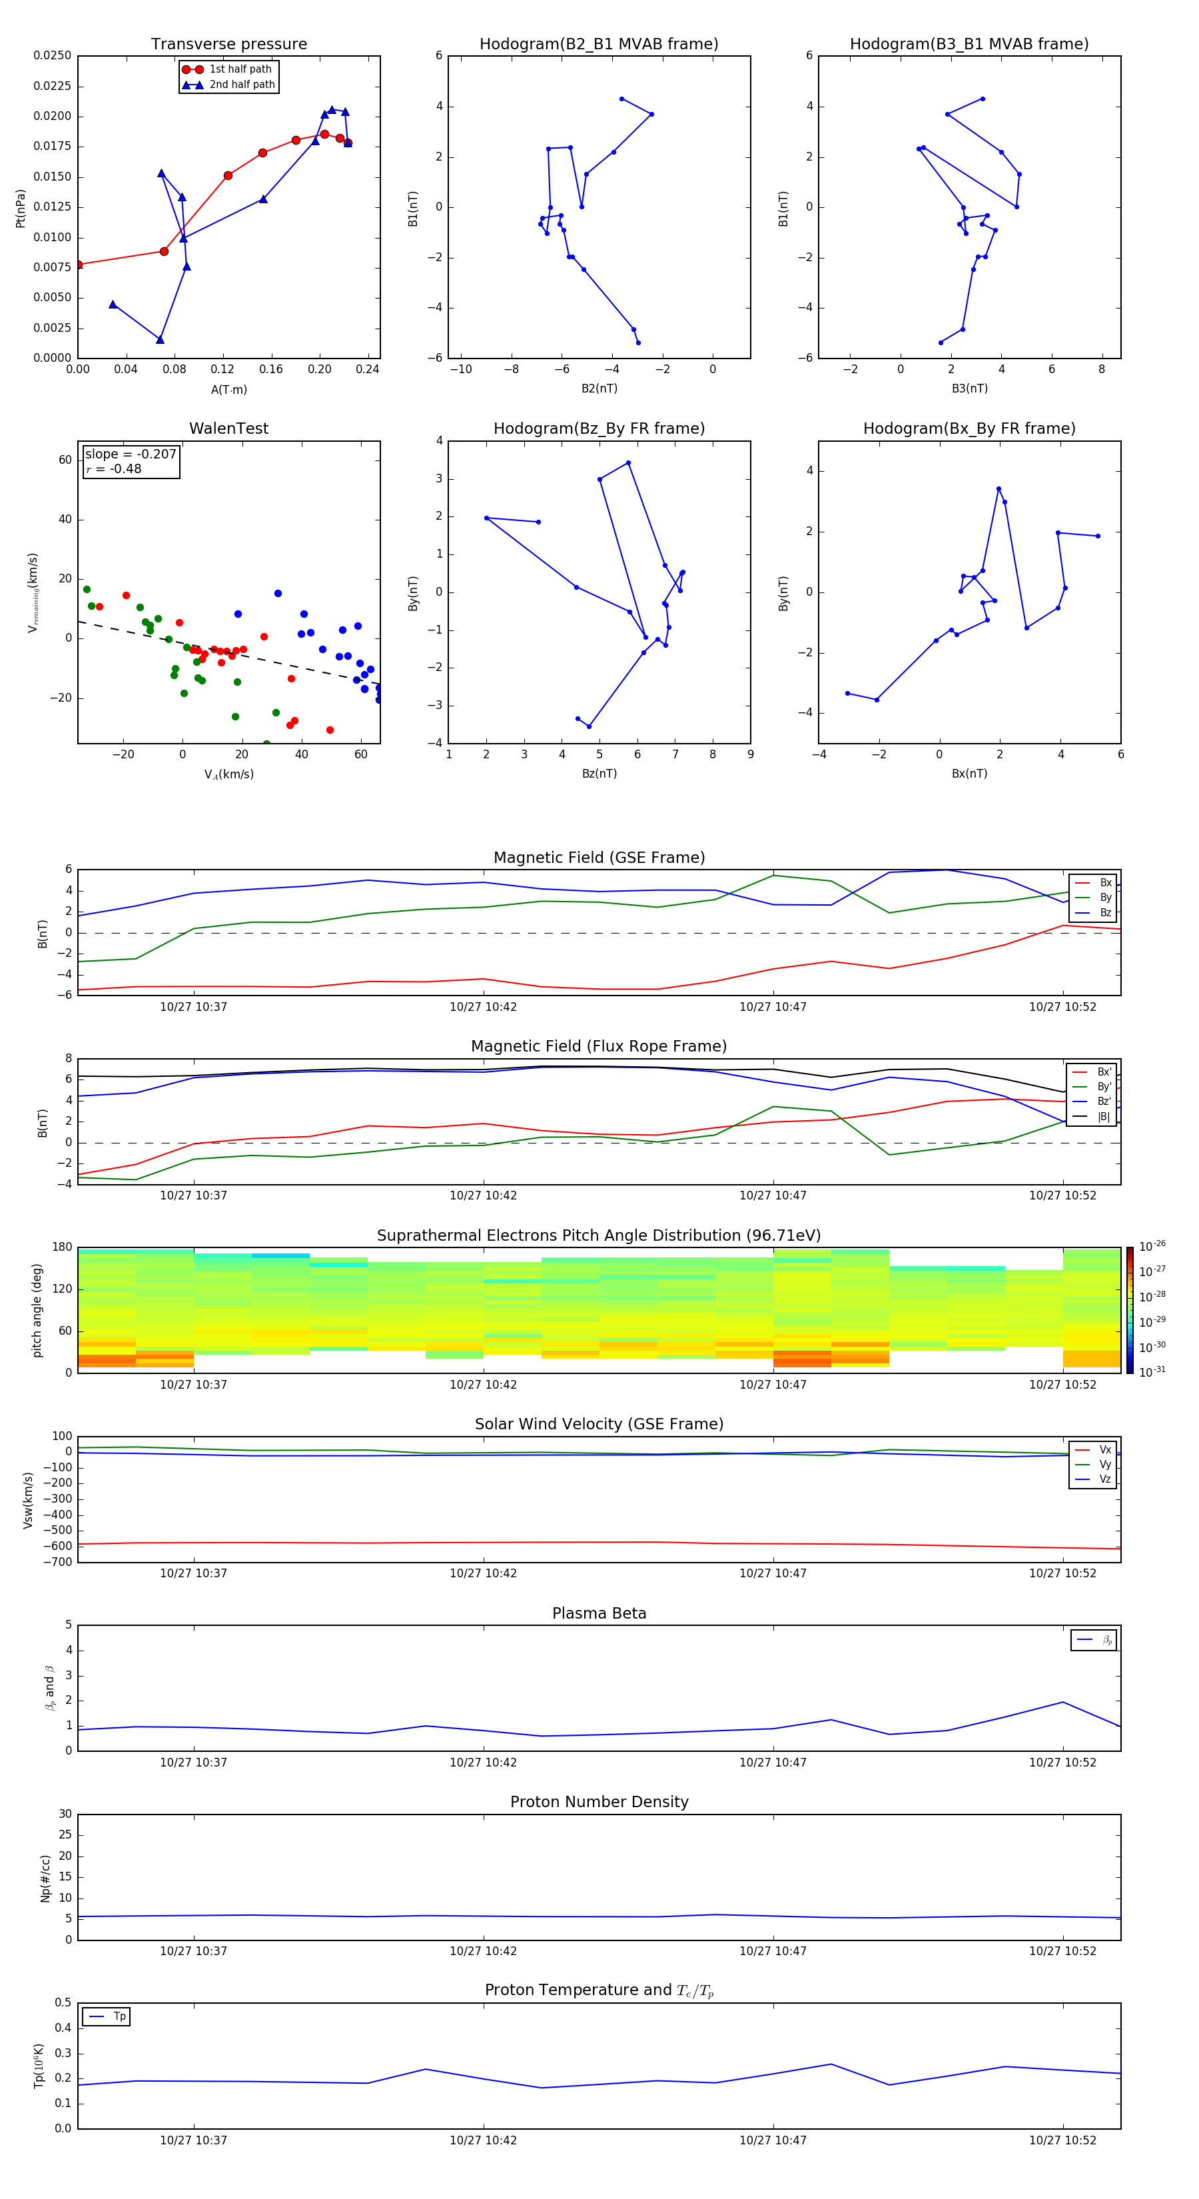Viewport: 1199px width, 2199px height.
Task: Click the 'Hodogram(Bz_By FR frame)' title
Action: 599,428
